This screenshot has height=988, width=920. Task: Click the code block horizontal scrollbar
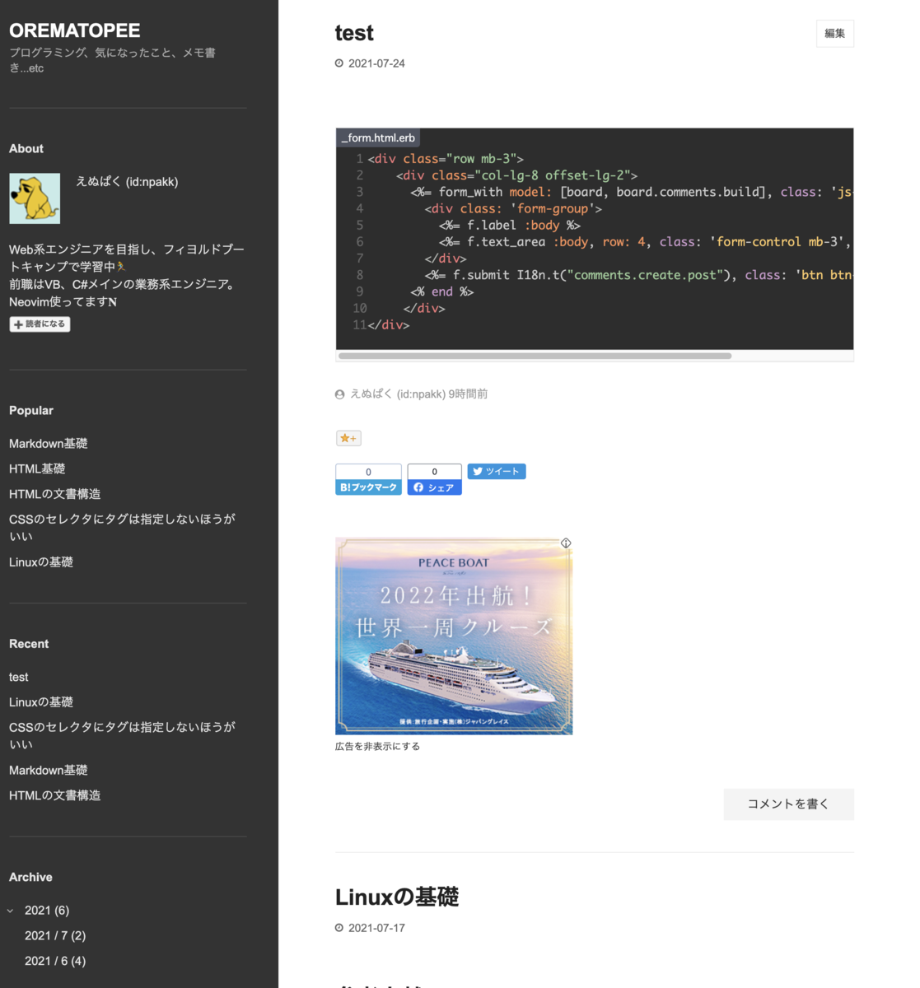[x=535, y=356]
